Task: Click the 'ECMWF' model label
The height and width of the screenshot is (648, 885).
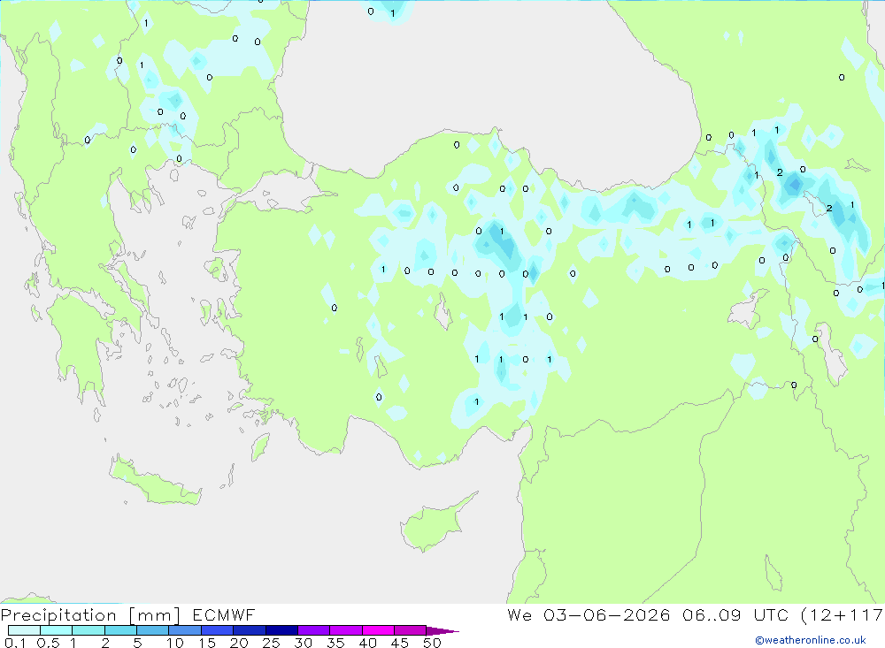Action: coord(224,615)
